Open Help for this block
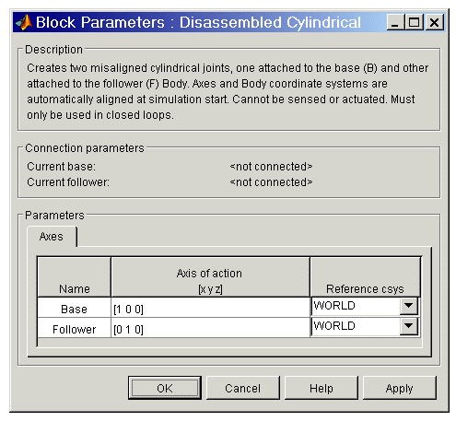The image size is (456, 421). [321, 388]
